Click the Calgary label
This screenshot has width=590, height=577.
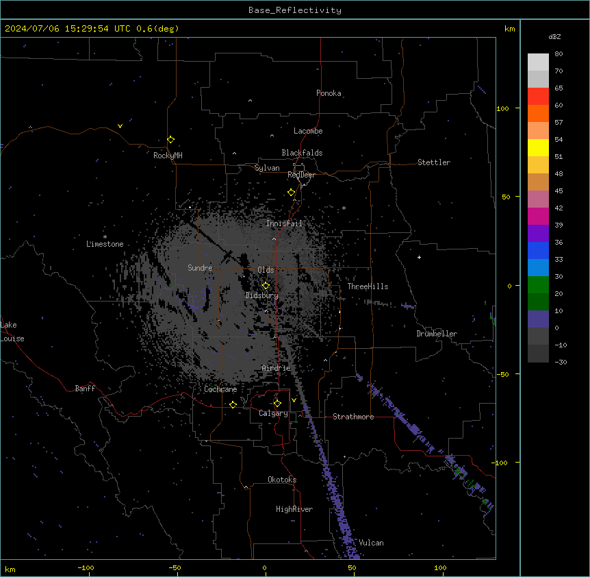coord(274,413)
